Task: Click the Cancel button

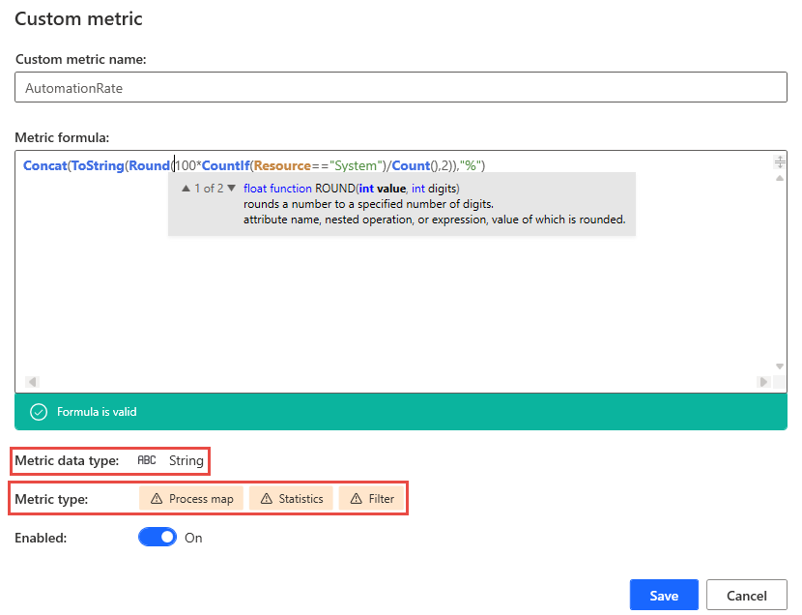Action: (x=746, y=595)
